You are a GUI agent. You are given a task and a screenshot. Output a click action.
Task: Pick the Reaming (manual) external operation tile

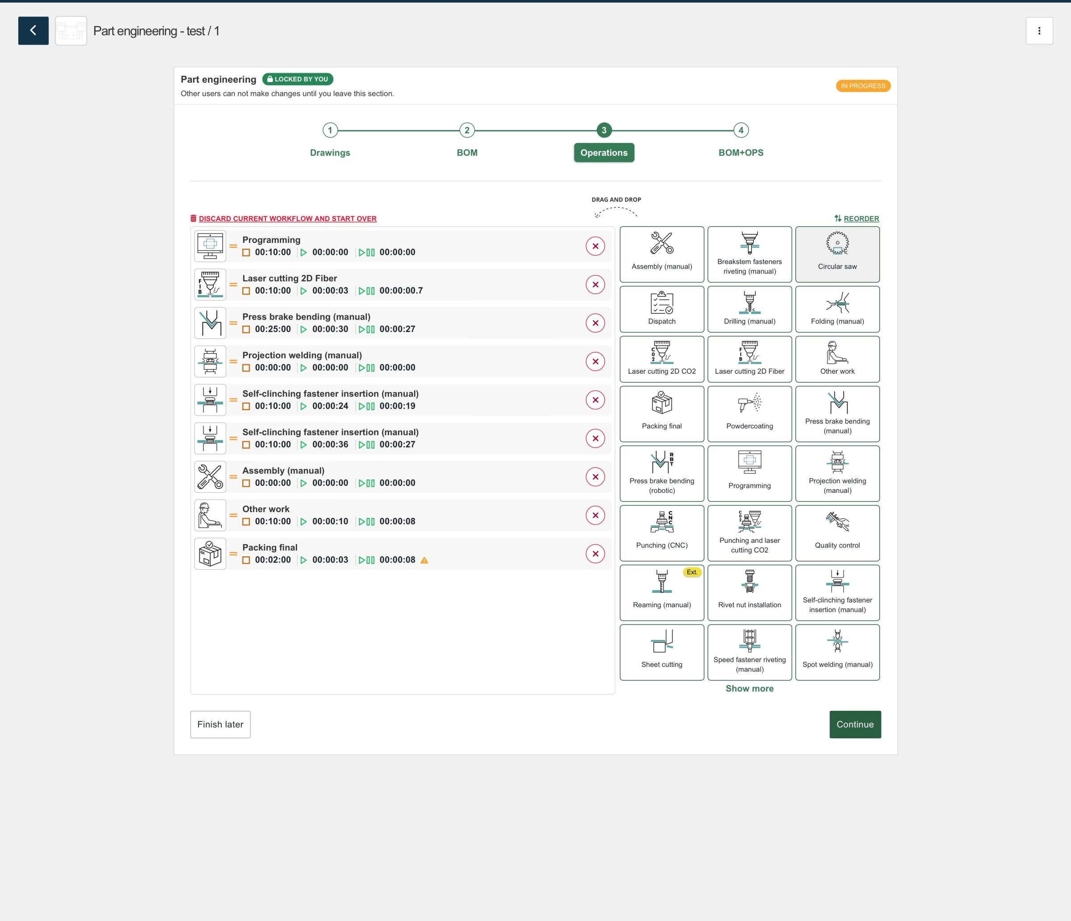[x=661, y=592]
